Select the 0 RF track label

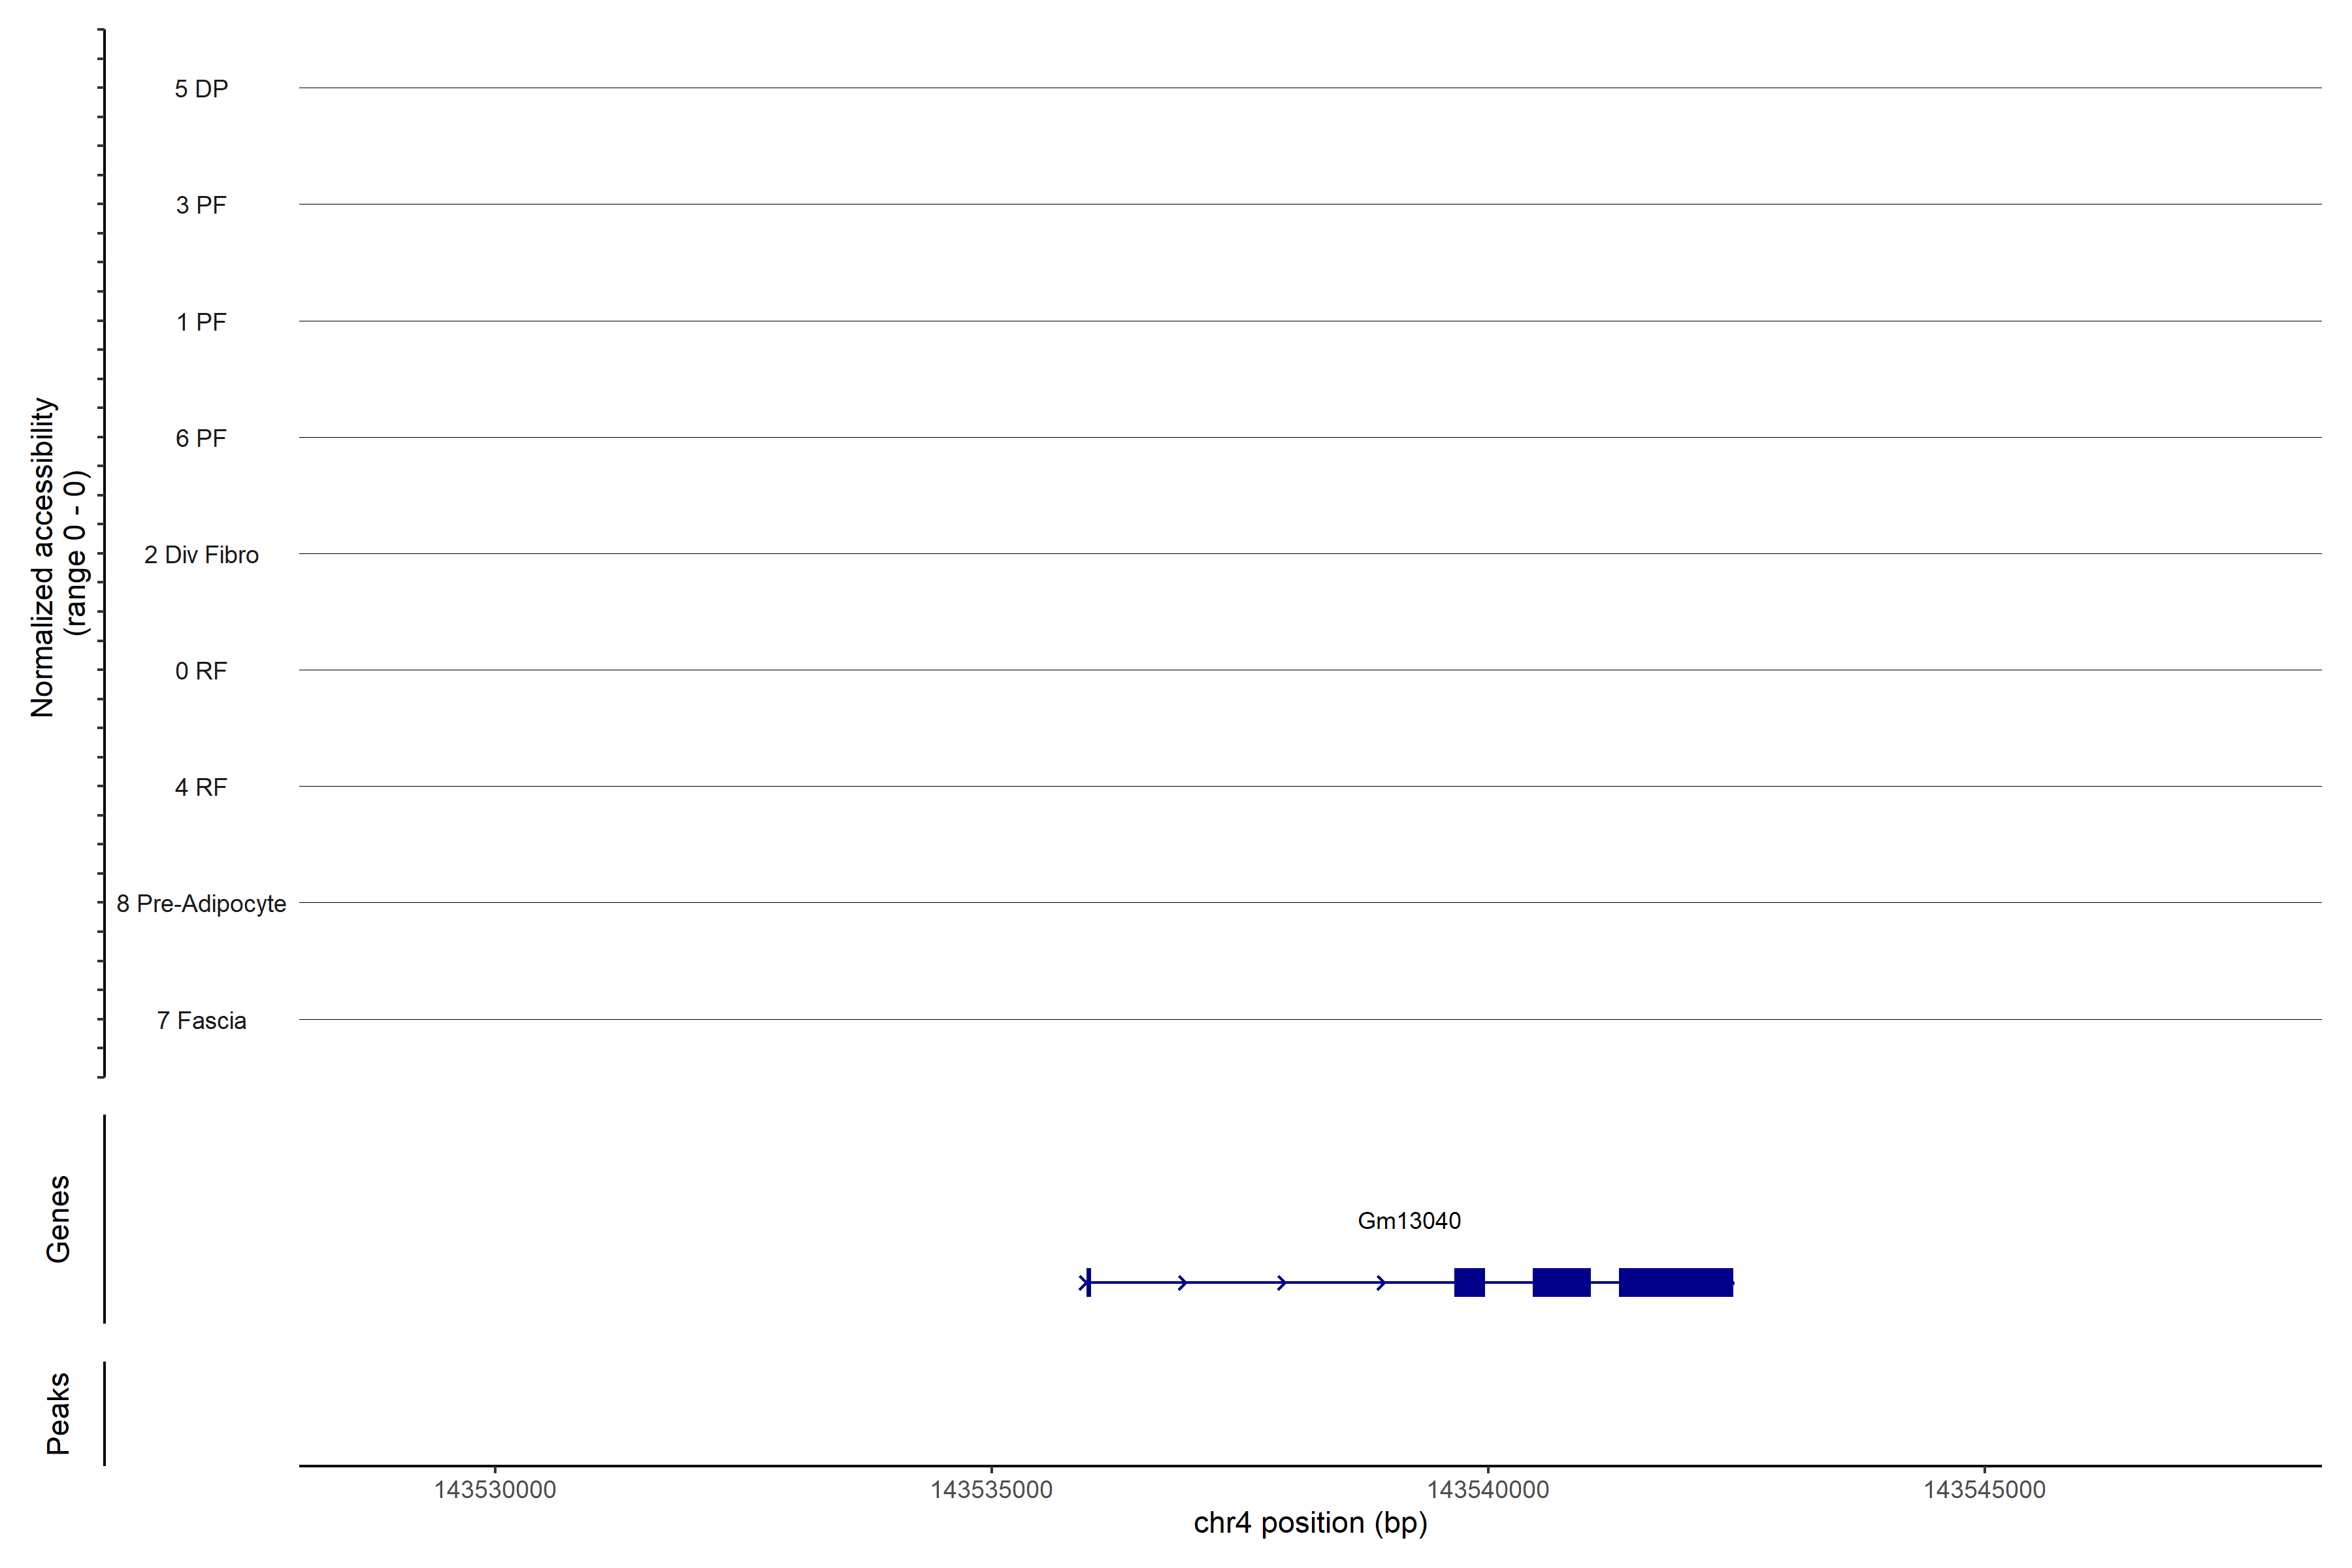click(x=201, y=671)
